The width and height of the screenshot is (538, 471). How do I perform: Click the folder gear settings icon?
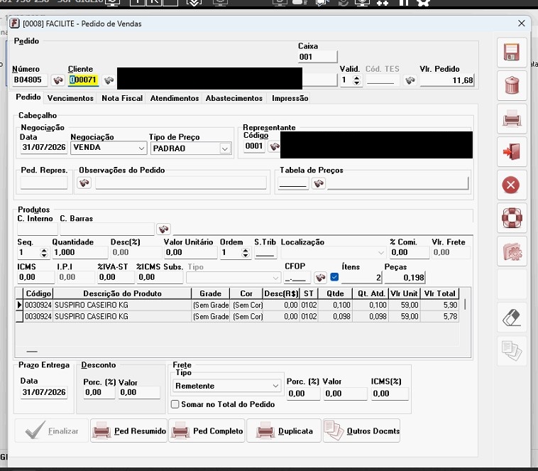coord(511,251)
